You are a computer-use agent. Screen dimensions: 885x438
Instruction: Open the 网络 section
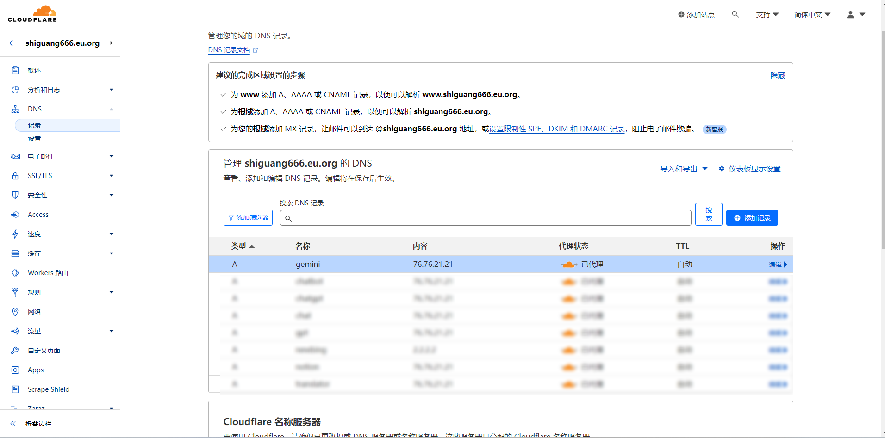point(34,312)
